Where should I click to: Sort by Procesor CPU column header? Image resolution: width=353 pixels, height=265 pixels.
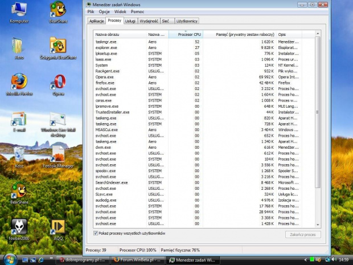pos(186,34)
